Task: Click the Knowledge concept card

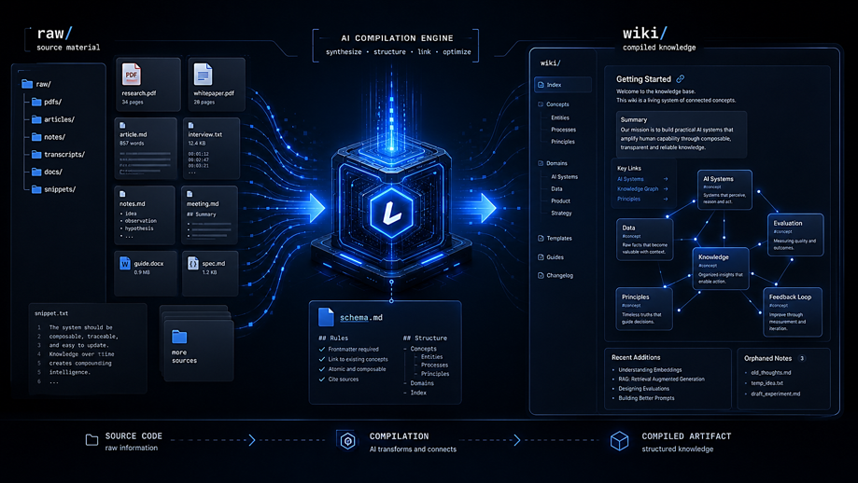Action: [721, 269]
